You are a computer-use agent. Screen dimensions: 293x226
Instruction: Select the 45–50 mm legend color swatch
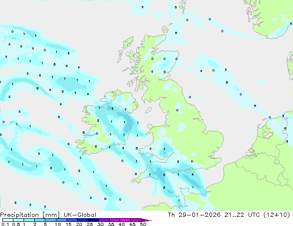(135, 220)
